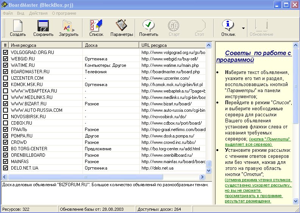
Task: Click the Создать new project icon
Action: coord(18,26)
